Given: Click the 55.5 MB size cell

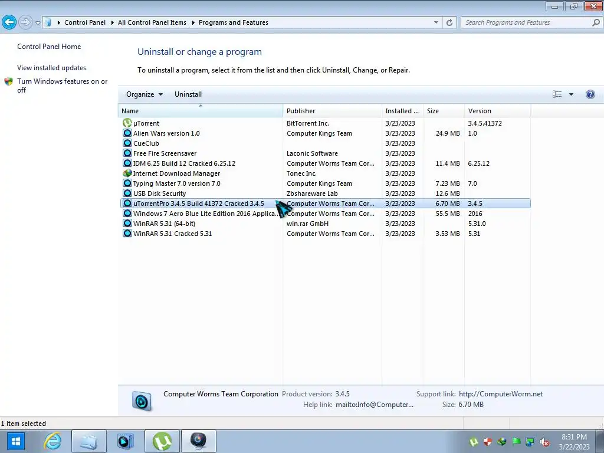Looking at the screenshot, I should coord(448,214).
